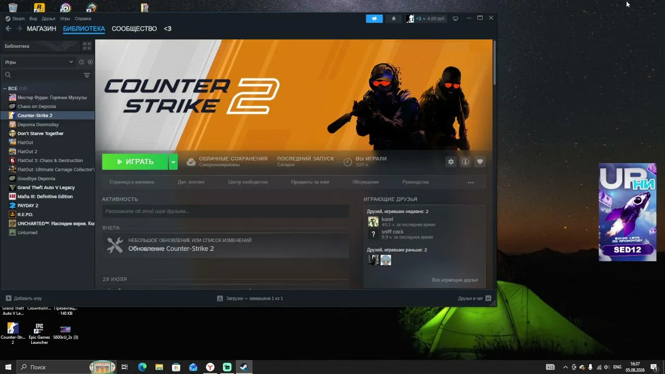Add Counter-Strike 2 to favorites heart
Viewport: 665px width, 374px height.
[480, 162]
